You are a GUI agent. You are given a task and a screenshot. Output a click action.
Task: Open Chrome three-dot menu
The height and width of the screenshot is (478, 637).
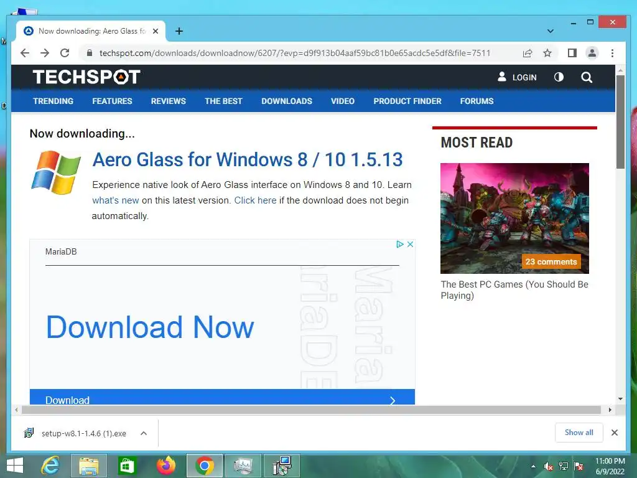point(612,53)
